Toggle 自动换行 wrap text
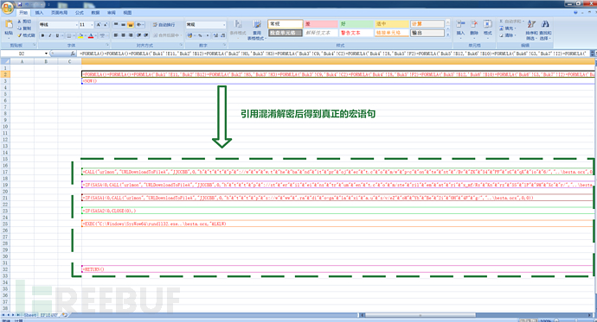 [x=164, y=25]
